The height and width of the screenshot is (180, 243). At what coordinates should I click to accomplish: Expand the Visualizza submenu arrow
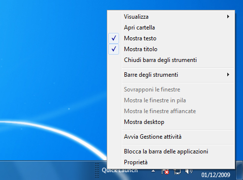tap(228, 17)
